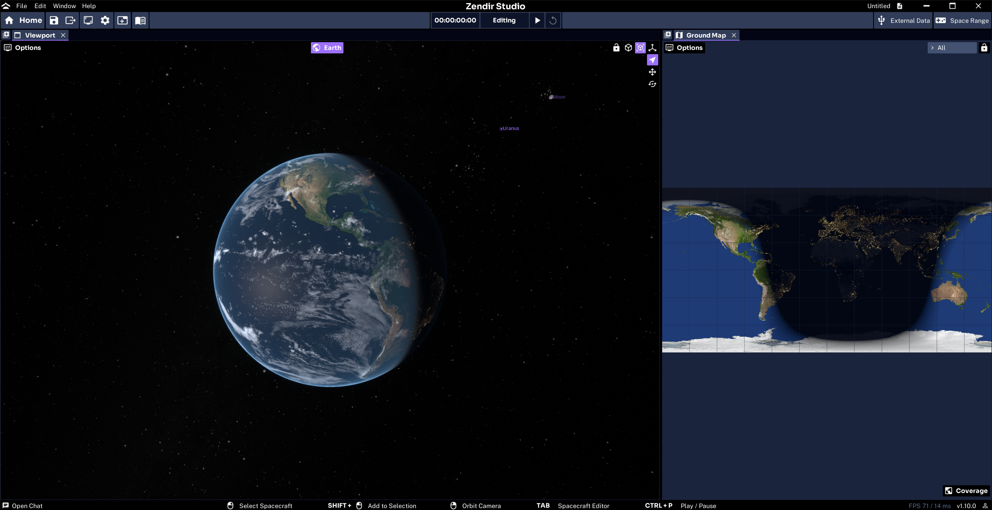Close the Ground Map tab
The height and width of the screenshot is (510, 992).
(x=734, y=35)
